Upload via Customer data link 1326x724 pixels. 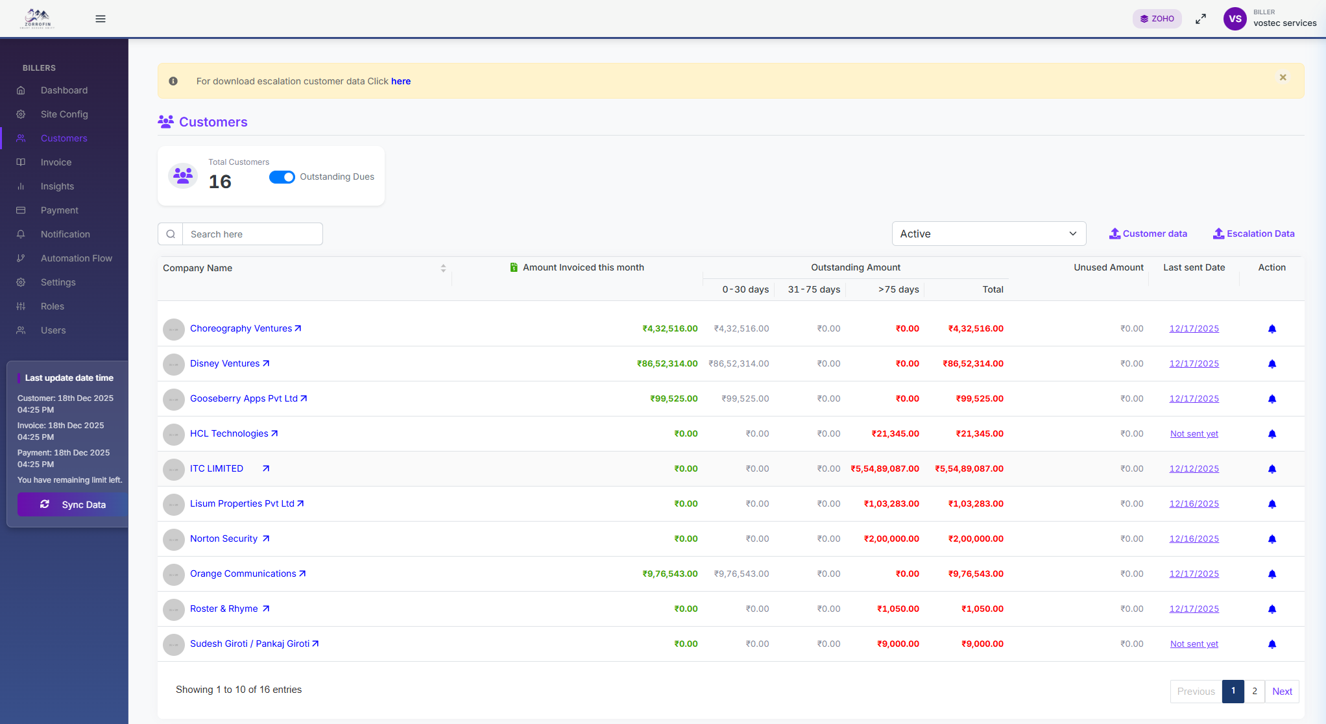point(1148,234)
